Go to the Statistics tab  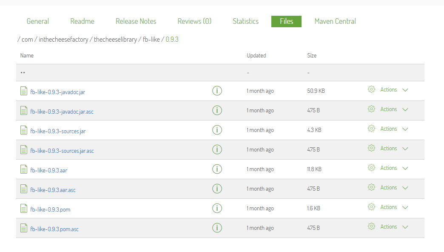click(245, 21)
